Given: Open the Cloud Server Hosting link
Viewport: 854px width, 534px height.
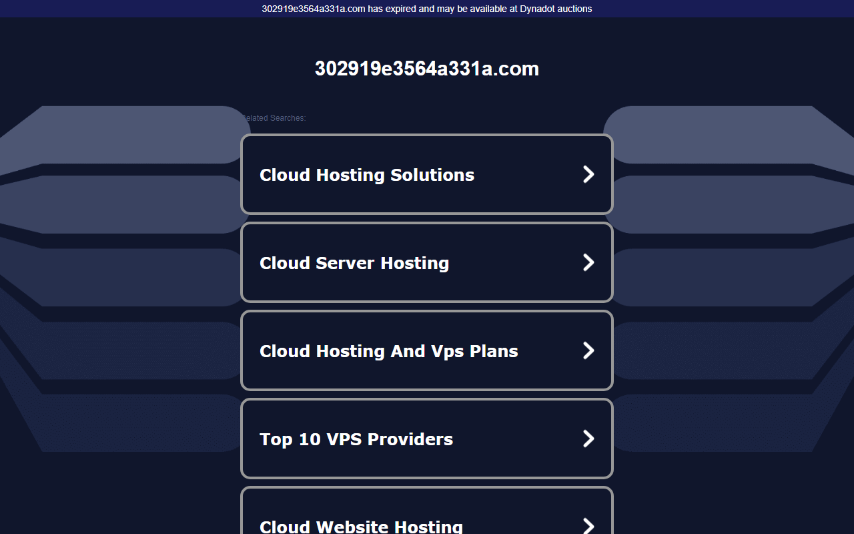Looking at the screenshot, I should pos(426,262).
